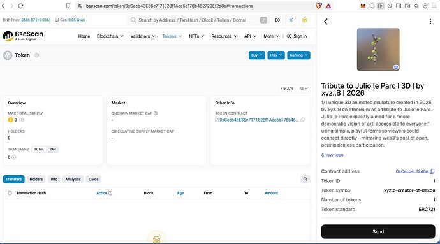The image size is (440, 244).
Task: Expand the Validators menu
Action: [x=143, y=36]
